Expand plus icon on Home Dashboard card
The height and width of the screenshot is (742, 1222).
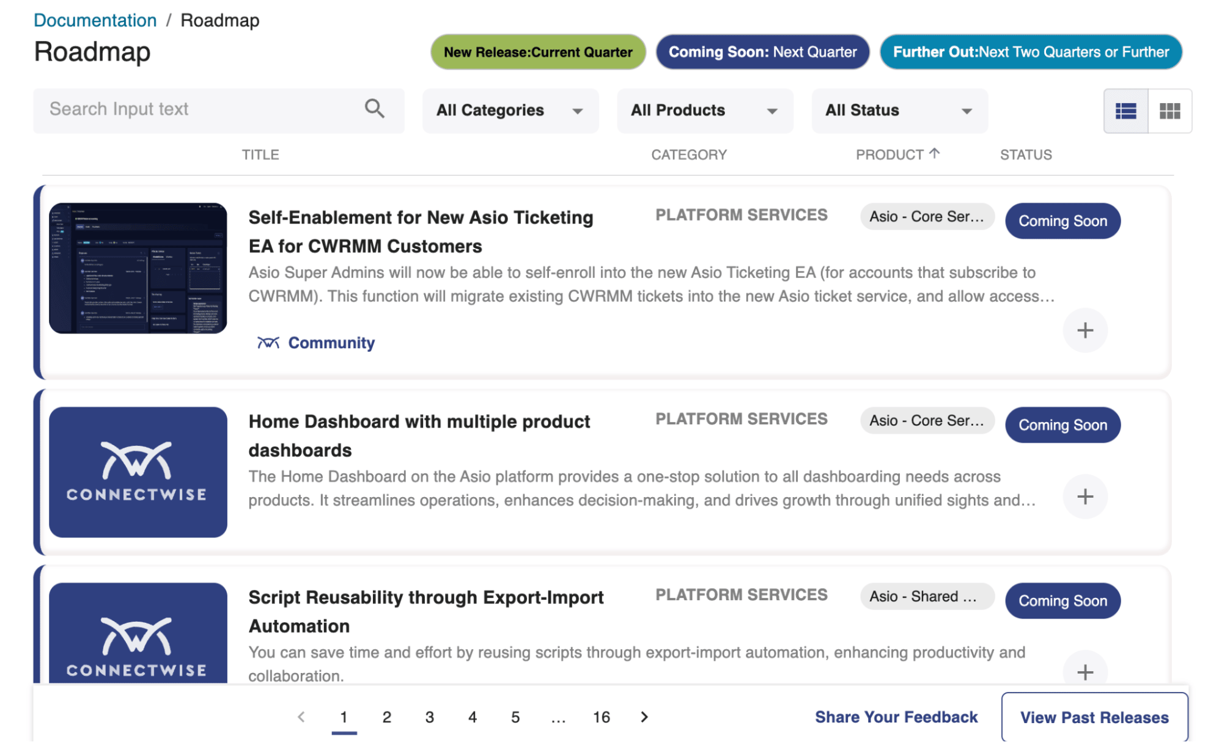tap(1085, 496)
